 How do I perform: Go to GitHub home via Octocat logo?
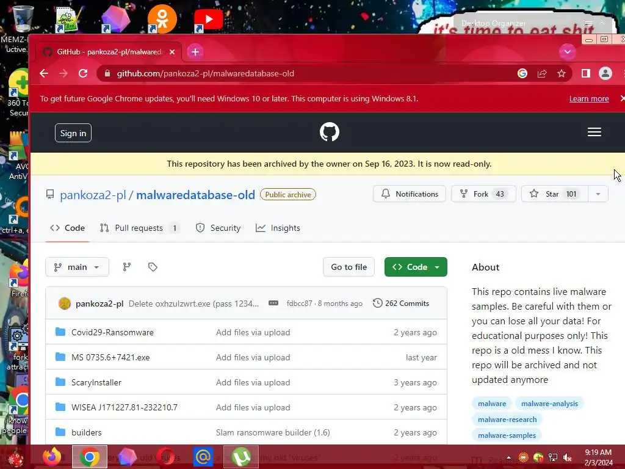point(329,132)
